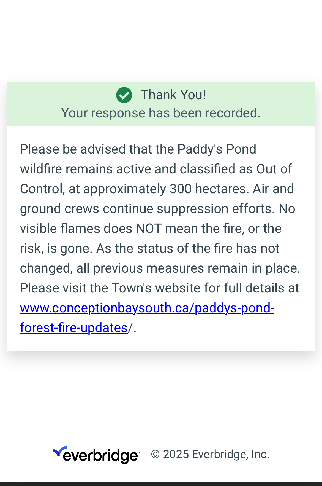Click "Everbridge, Inc." in the footer

pos(230,454)
